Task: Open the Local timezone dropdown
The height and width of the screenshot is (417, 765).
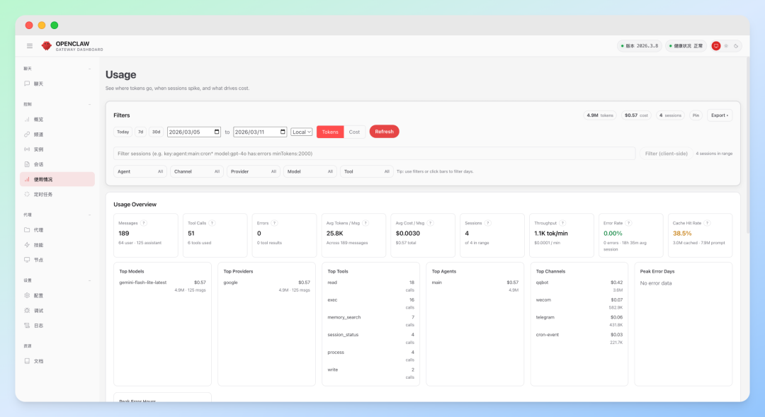Action: click(x=302, y=132)
